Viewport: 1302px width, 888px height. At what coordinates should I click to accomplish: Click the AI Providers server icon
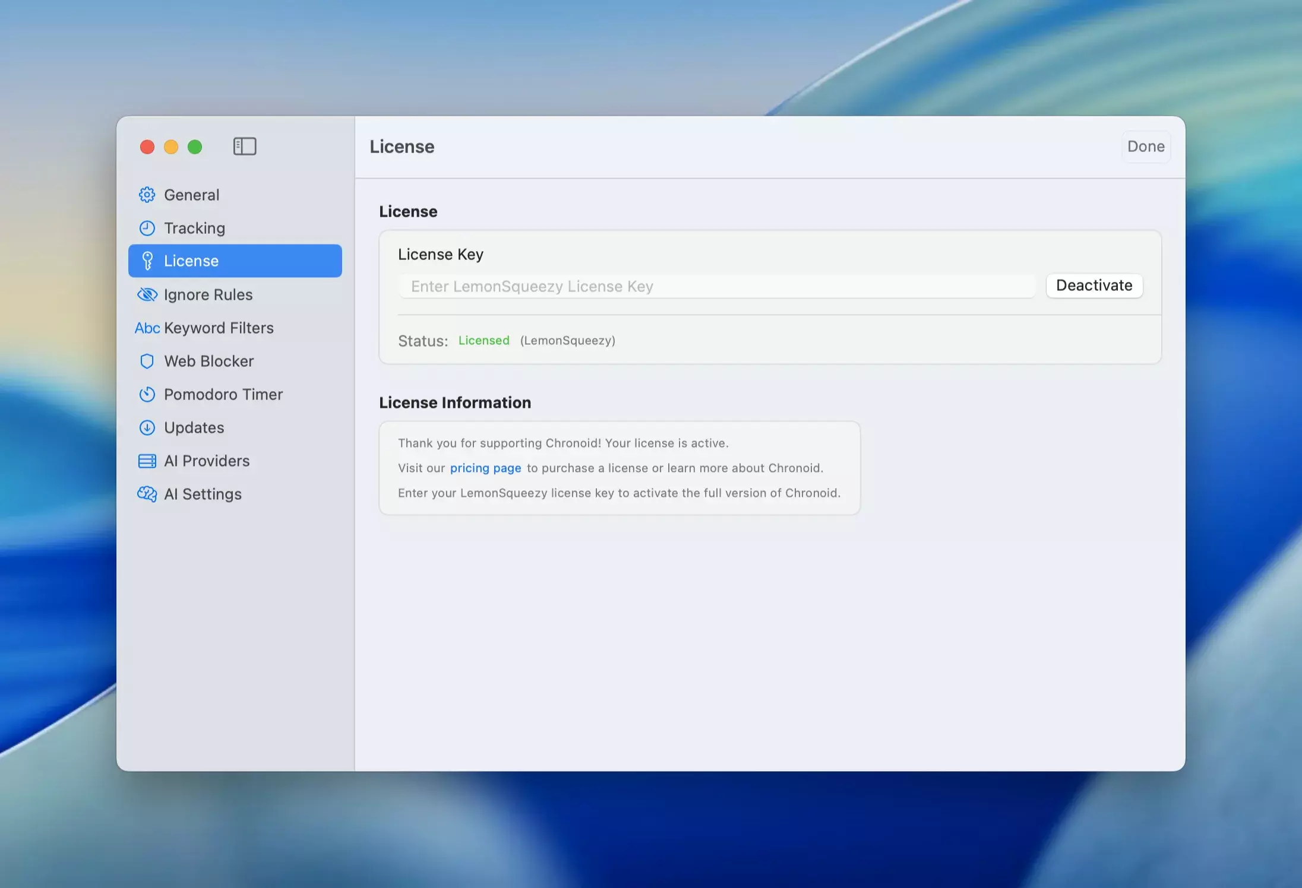(147, 461)
